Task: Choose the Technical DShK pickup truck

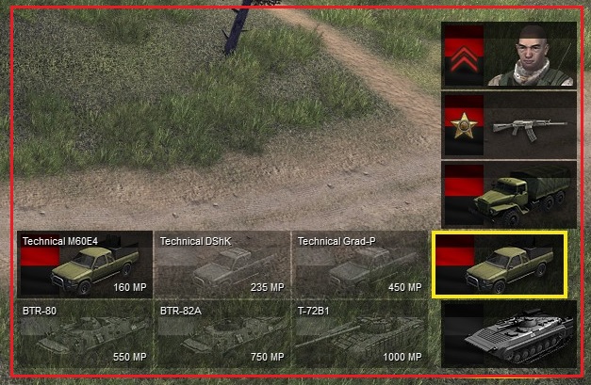Action: point(222,265)
